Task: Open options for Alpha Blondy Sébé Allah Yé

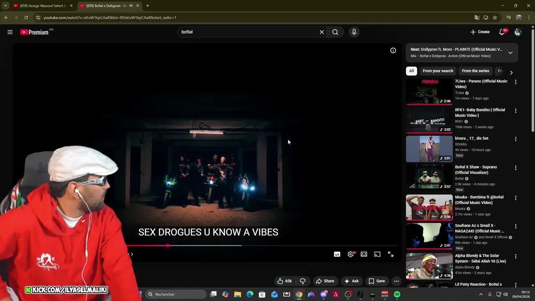Action: [x=515, y=257]
